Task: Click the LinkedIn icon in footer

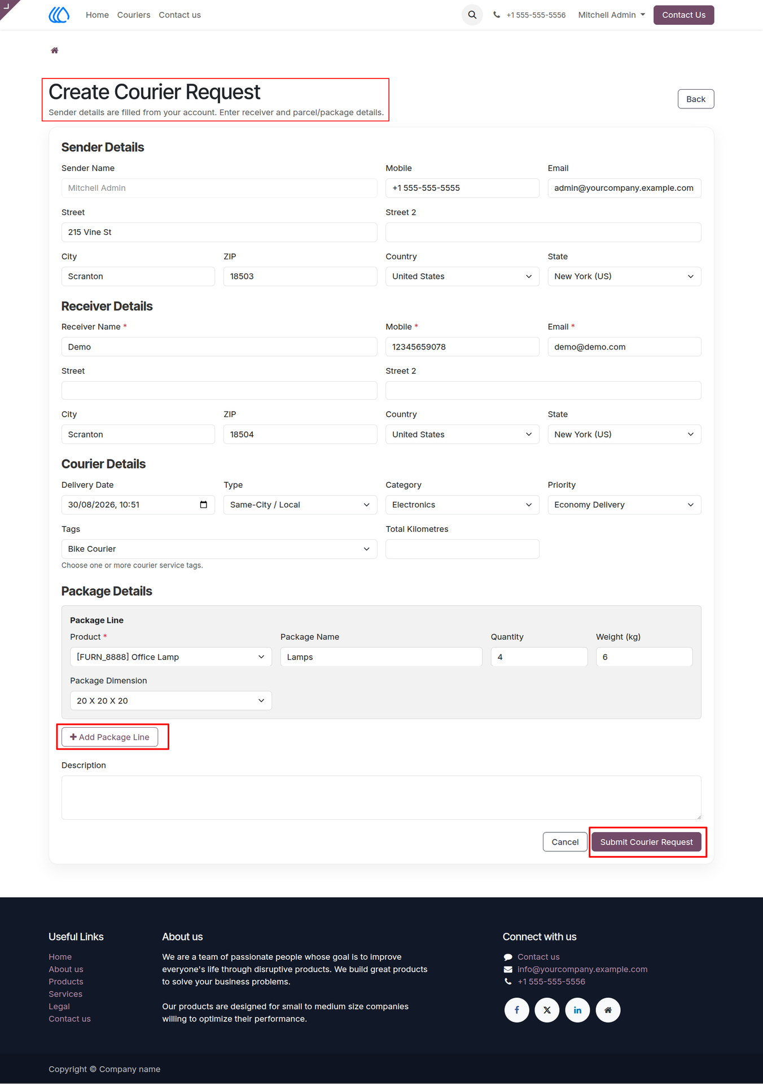Action: tap(578, 1010)
